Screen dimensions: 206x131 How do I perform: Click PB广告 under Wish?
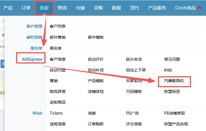pos(133,113)
